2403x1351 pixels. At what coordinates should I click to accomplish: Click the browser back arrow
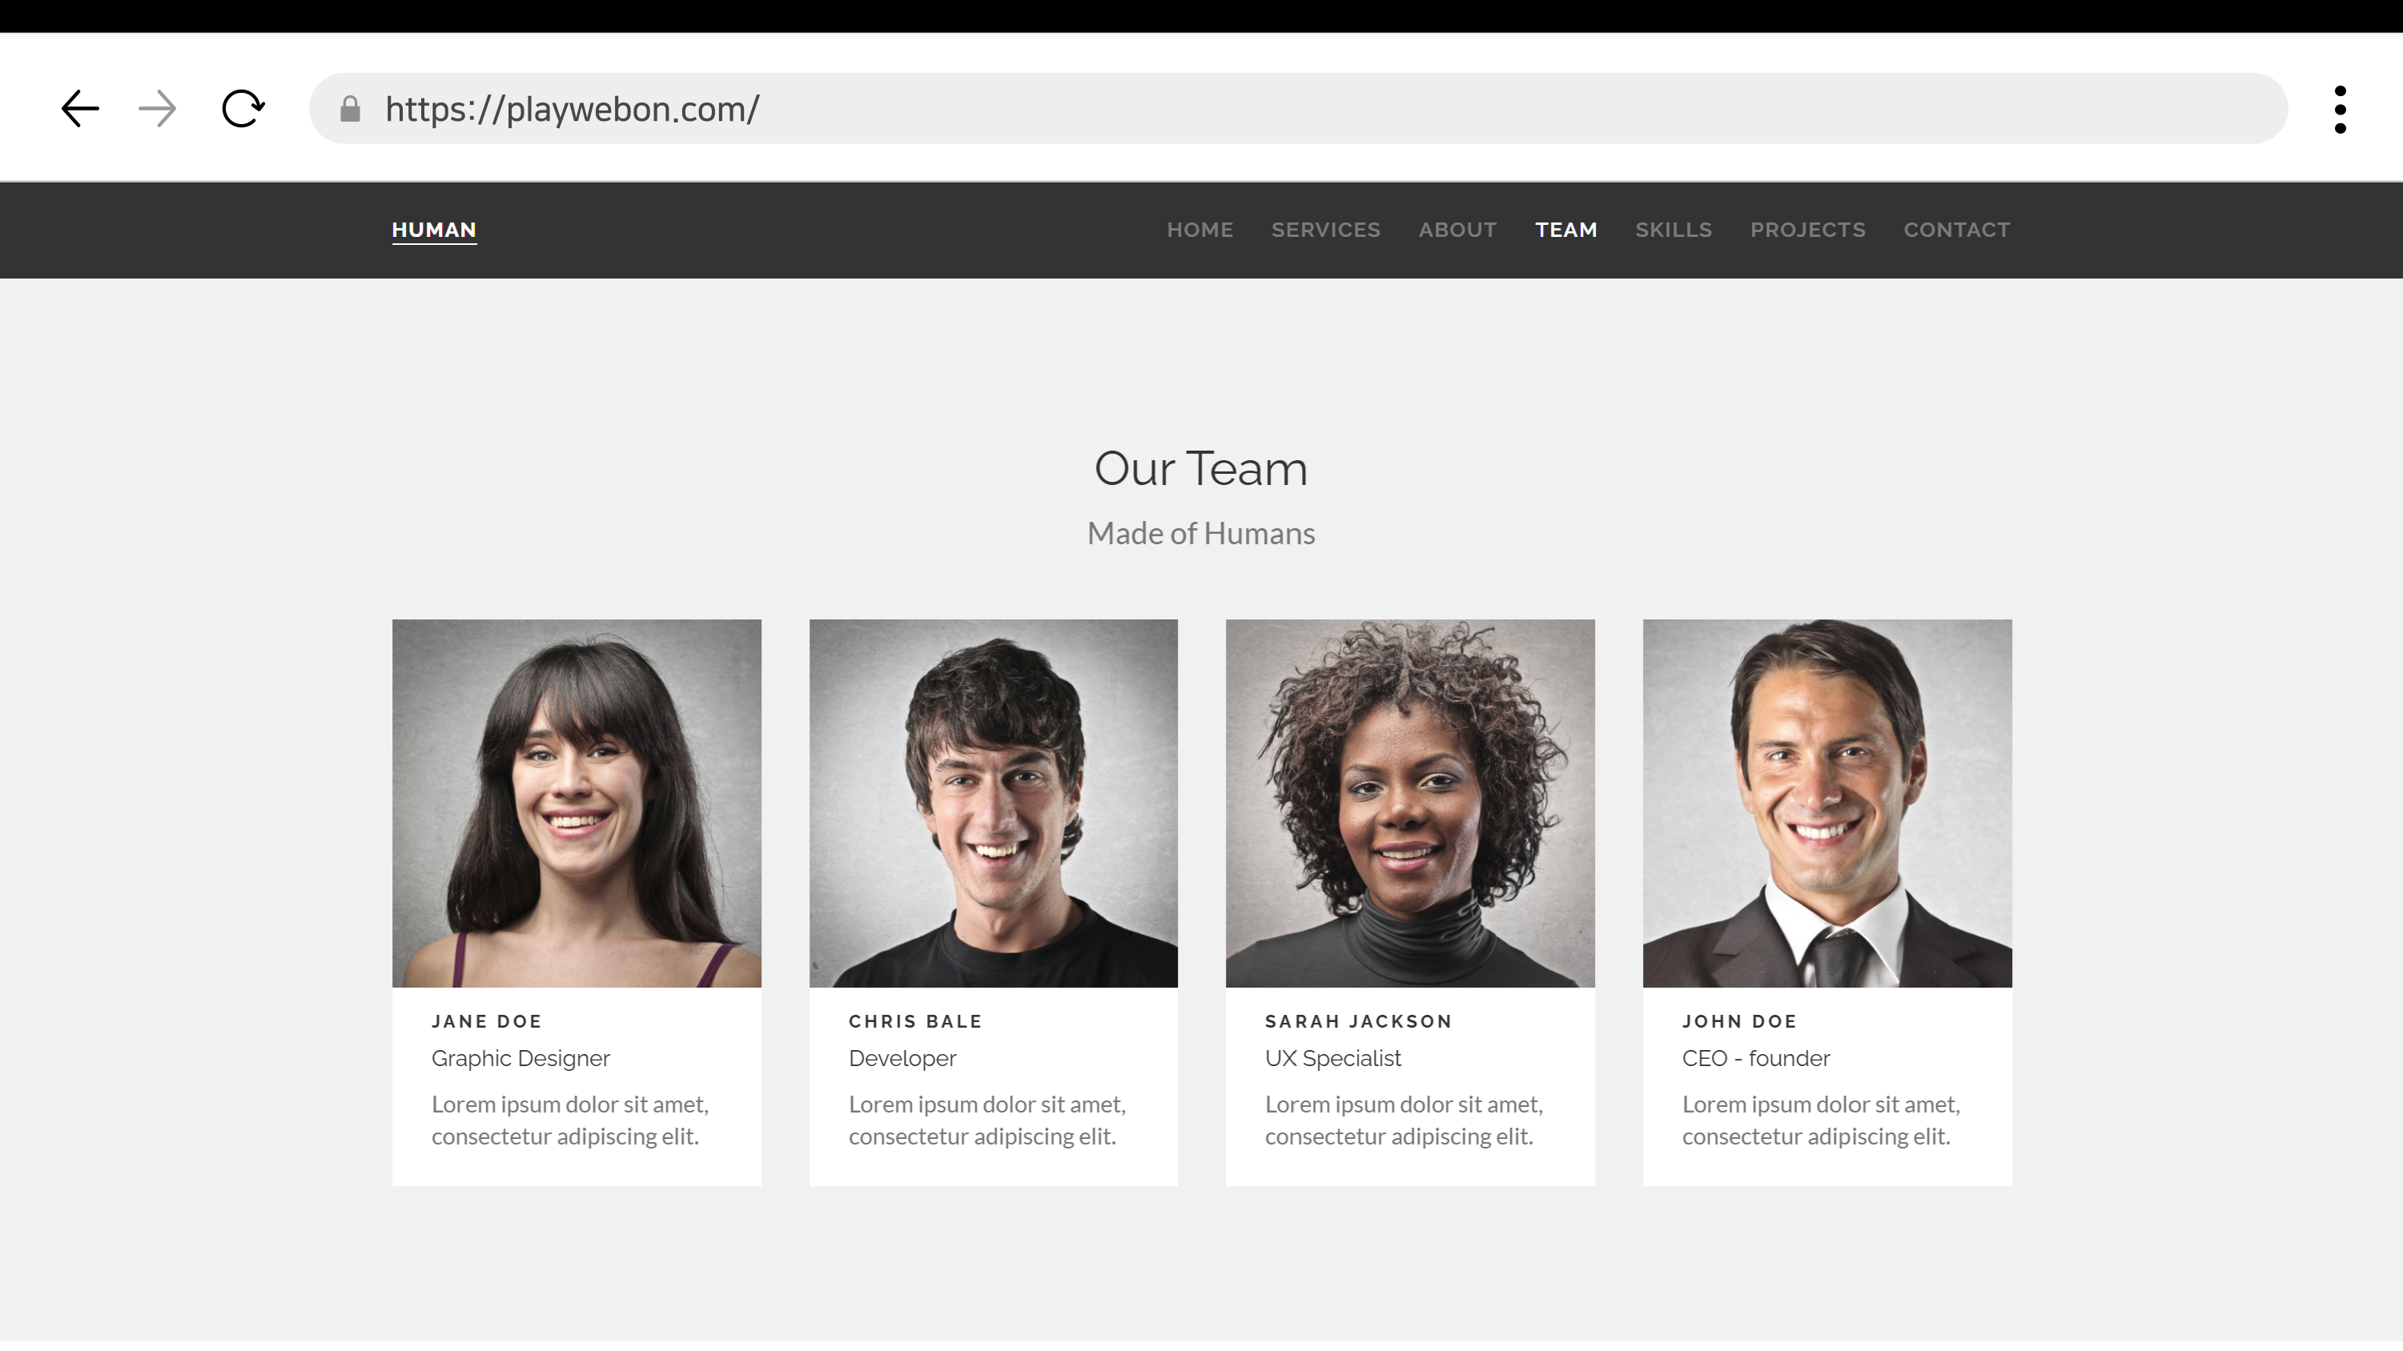[80, 109]
